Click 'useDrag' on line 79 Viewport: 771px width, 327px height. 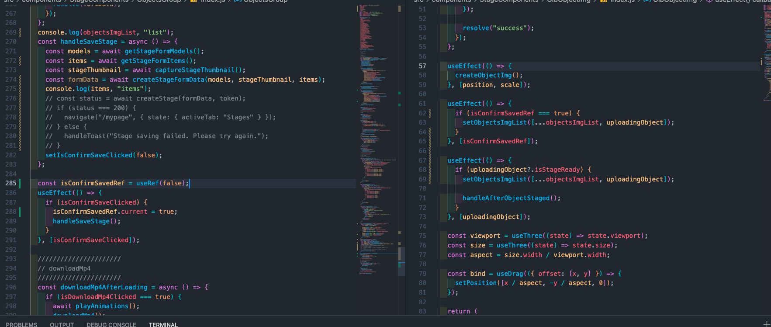[510, 274]
